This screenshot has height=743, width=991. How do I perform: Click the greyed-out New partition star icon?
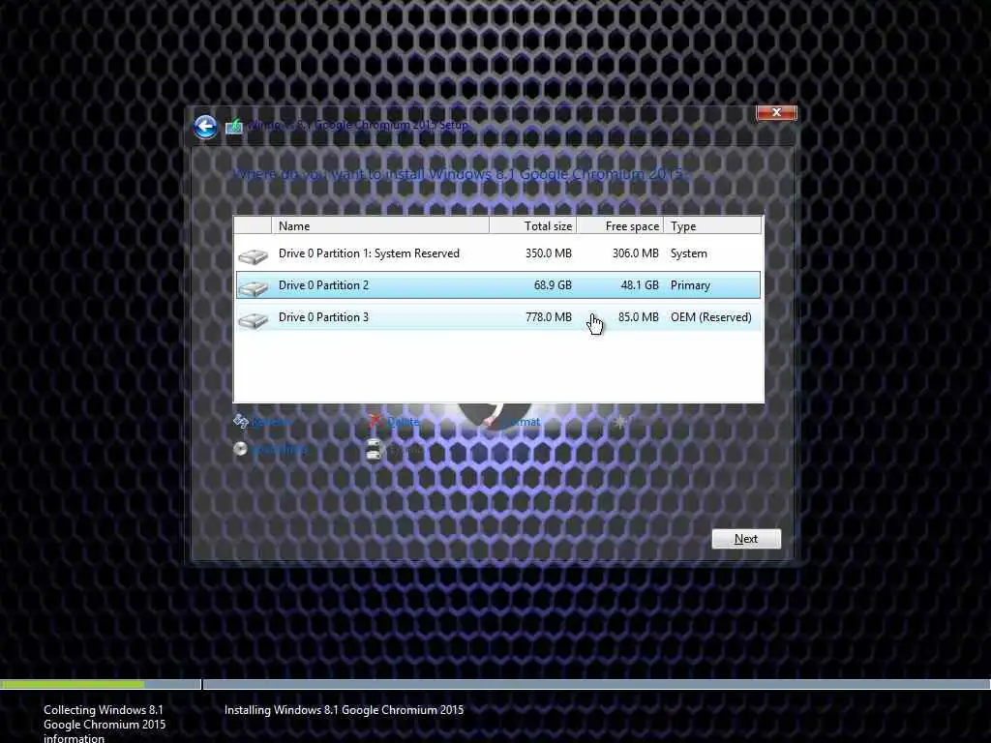pos(620,422)
